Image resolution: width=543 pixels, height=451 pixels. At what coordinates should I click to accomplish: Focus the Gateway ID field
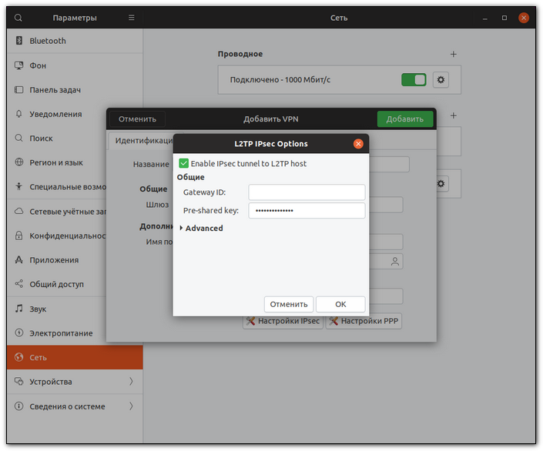pos(307,192)
